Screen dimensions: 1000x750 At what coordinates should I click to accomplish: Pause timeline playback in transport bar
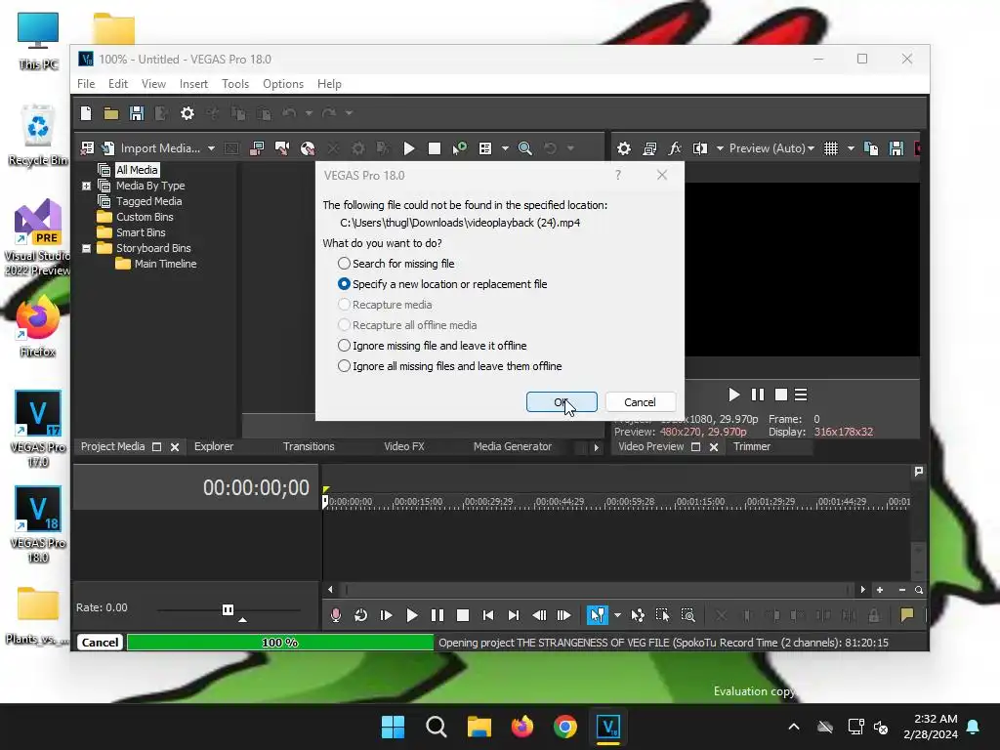[437, 615]
